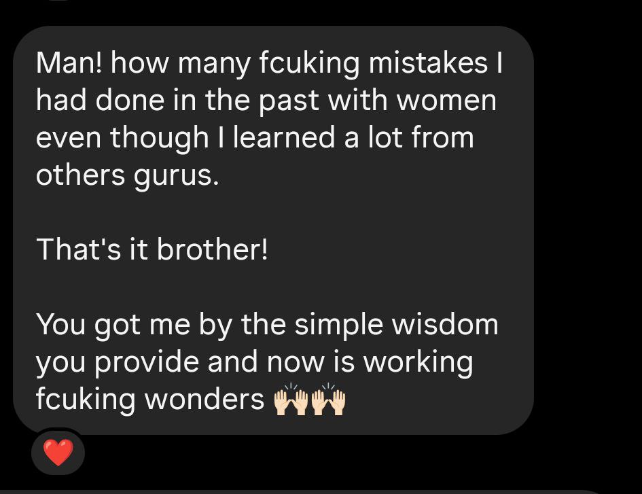The image size is (642, 494).
Task: Click the word "simple" in the message
Action: pyautogui.click(x=338, y=325)
